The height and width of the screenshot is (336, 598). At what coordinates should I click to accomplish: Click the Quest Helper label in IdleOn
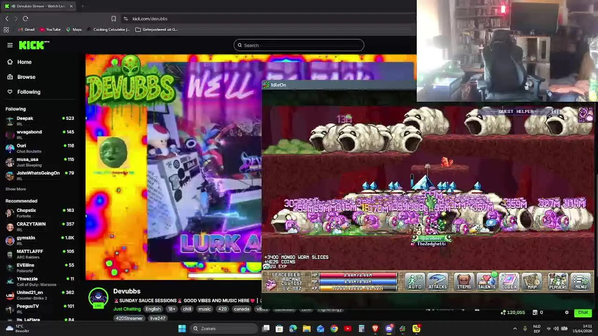click(516, 112)
